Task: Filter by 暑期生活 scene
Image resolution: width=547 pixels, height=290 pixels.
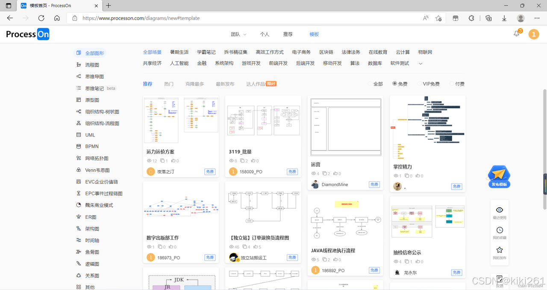Action: (179, 52)
